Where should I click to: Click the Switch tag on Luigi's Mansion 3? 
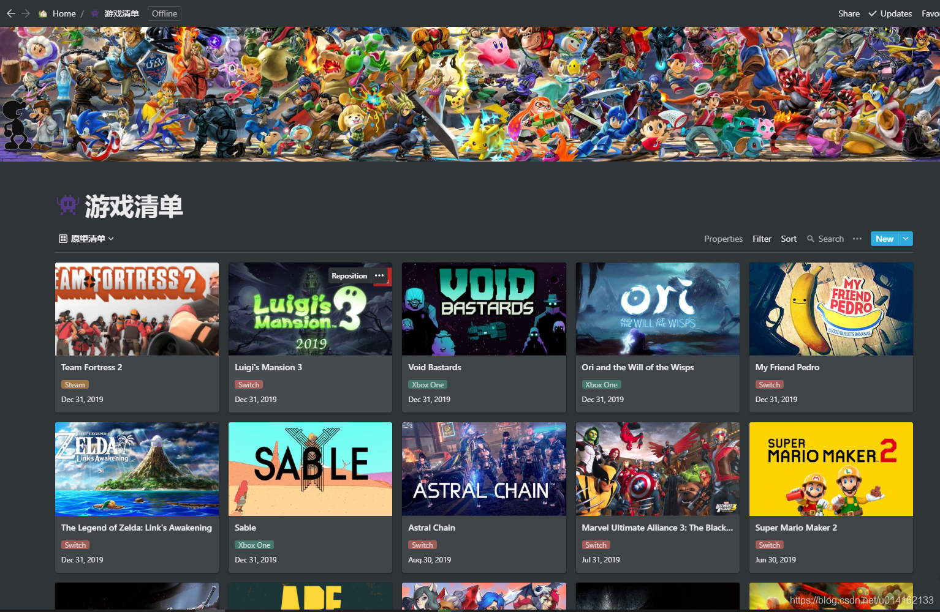[249, 385]
